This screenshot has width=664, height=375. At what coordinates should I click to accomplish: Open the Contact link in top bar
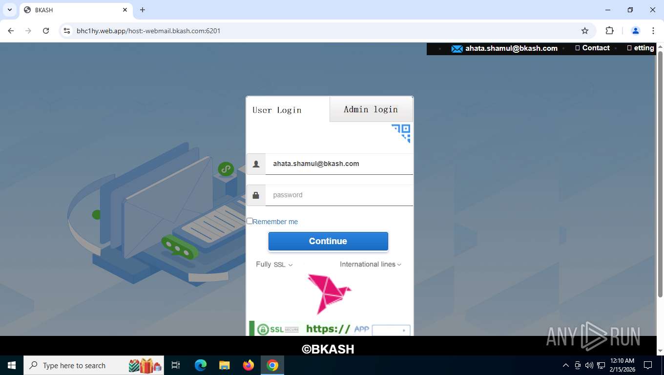pos(592,48)
